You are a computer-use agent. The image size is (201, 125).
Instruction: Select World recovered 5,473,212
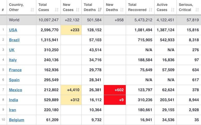pos(143,20)
